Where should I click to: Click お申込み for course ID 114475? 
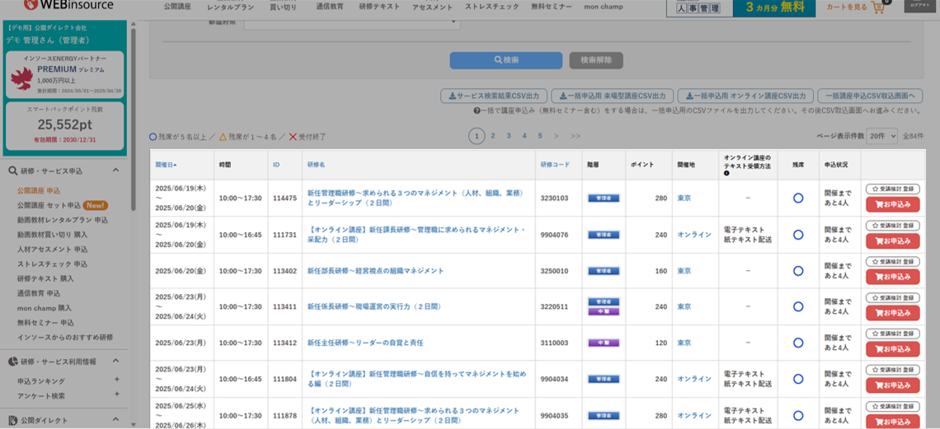pyautogui.click(x=893, y=205)
